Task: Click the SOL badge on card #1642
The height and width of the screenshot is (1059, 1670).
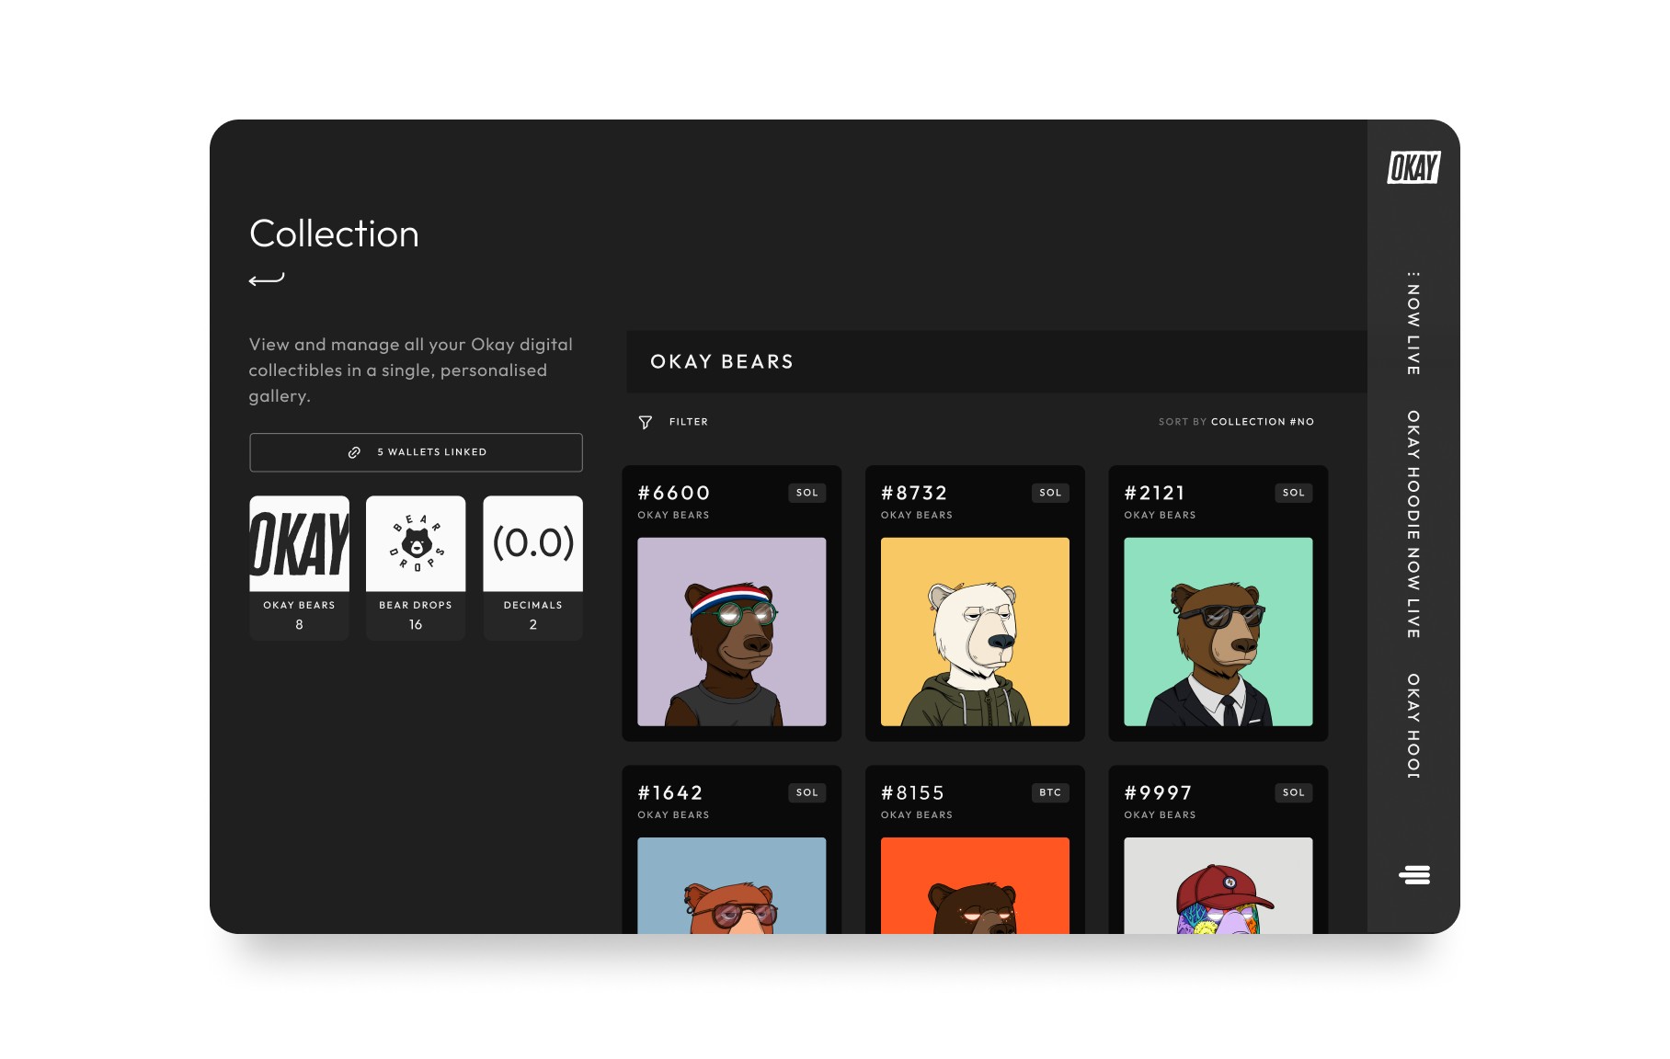Action: pyautogui.click(x=807, y=792)
